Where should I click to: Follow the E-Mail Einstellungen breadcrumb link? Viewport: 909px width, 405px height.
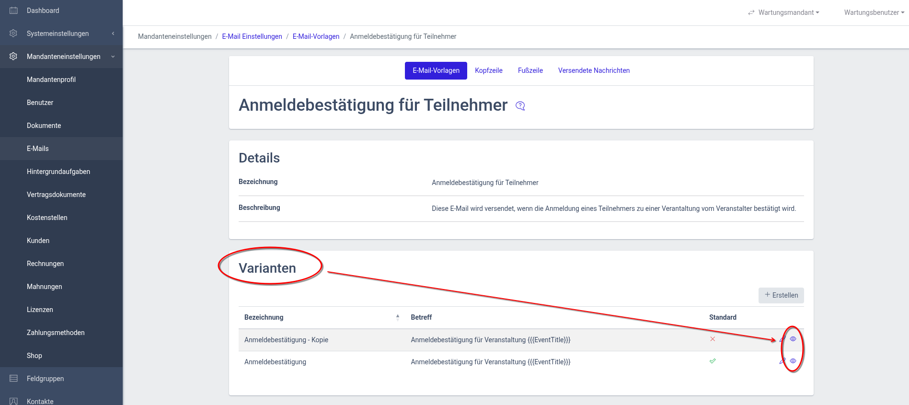(252, 36)
